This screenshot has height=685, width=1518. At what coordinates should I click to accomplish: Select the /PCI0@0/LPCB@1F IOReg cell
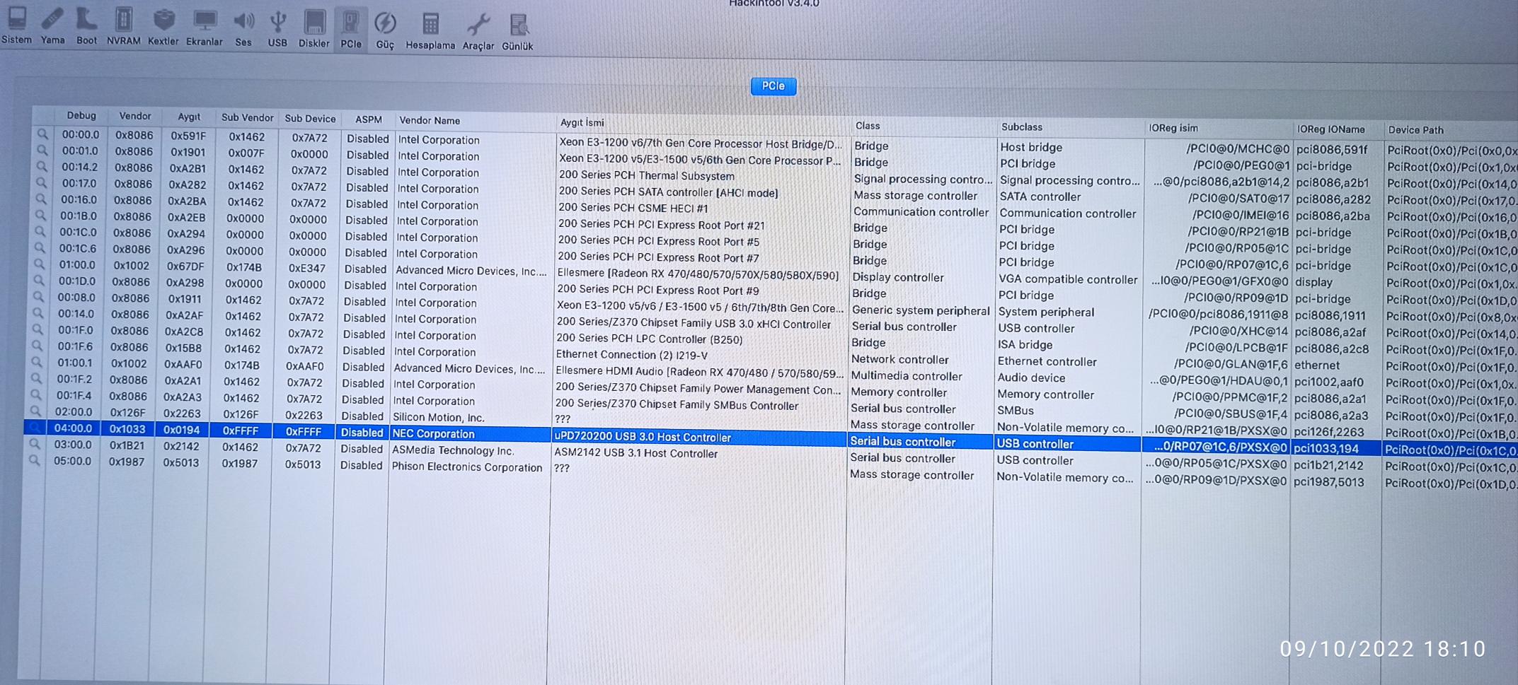[1237, 347]
